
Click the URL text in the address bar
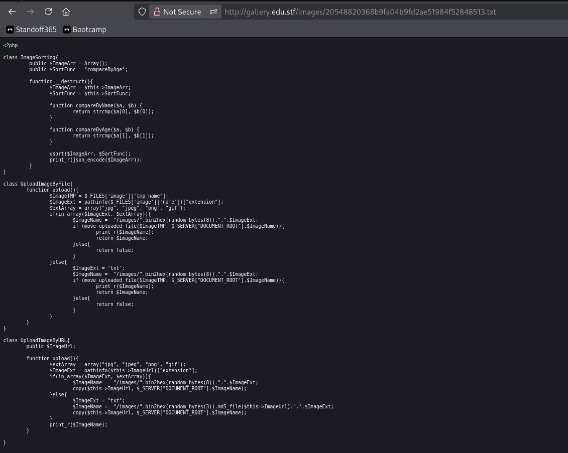pyautogui.click(x=360, y=12)
